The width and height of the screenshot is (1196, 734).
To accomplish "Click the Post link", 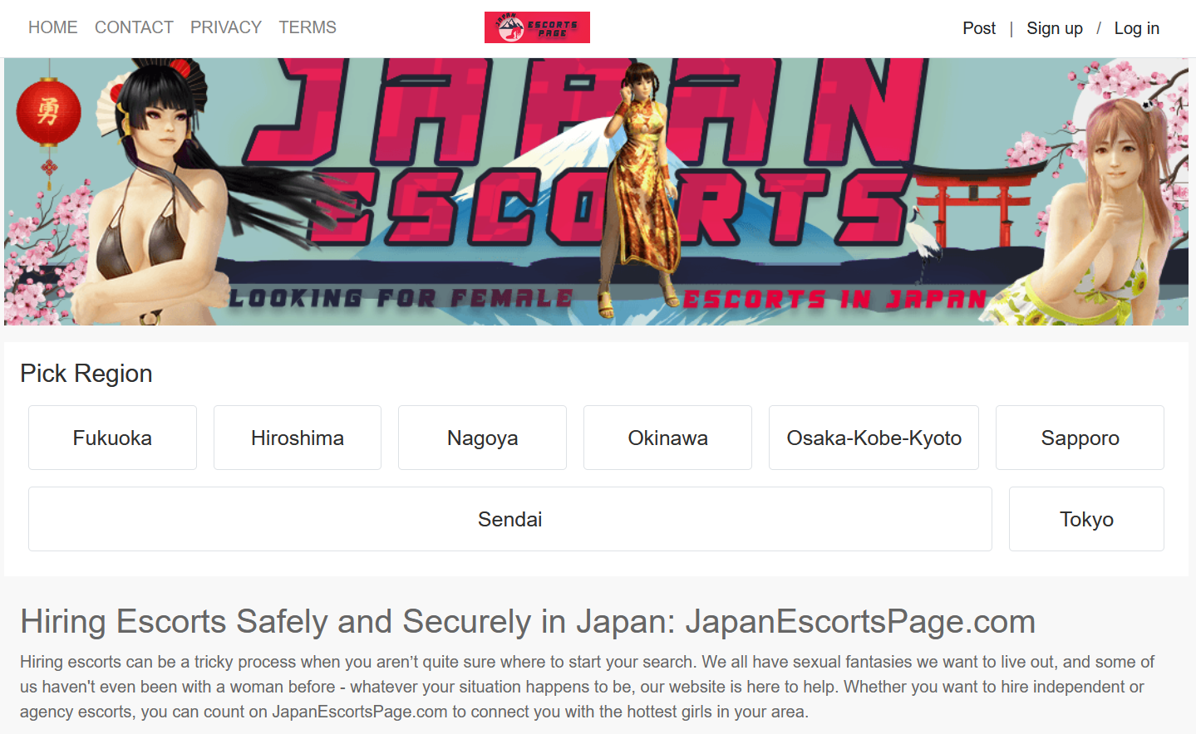I will [x=979, y=28].
